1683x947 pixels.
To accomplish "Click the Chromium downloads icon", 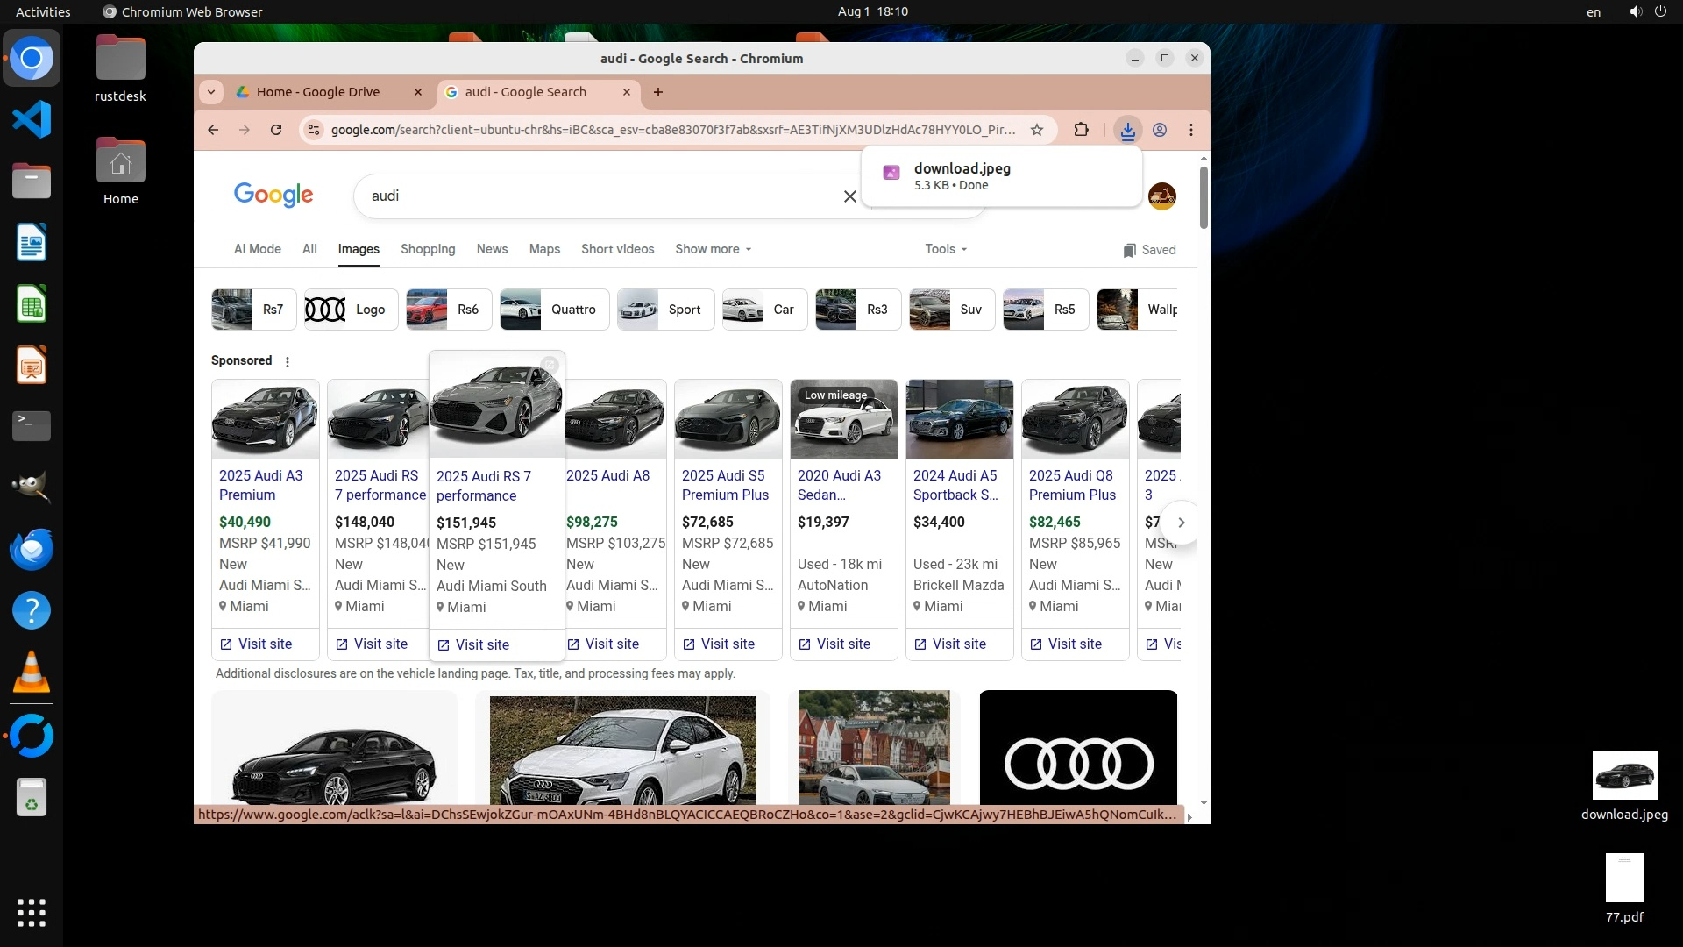I will (x=1127, y=130).
